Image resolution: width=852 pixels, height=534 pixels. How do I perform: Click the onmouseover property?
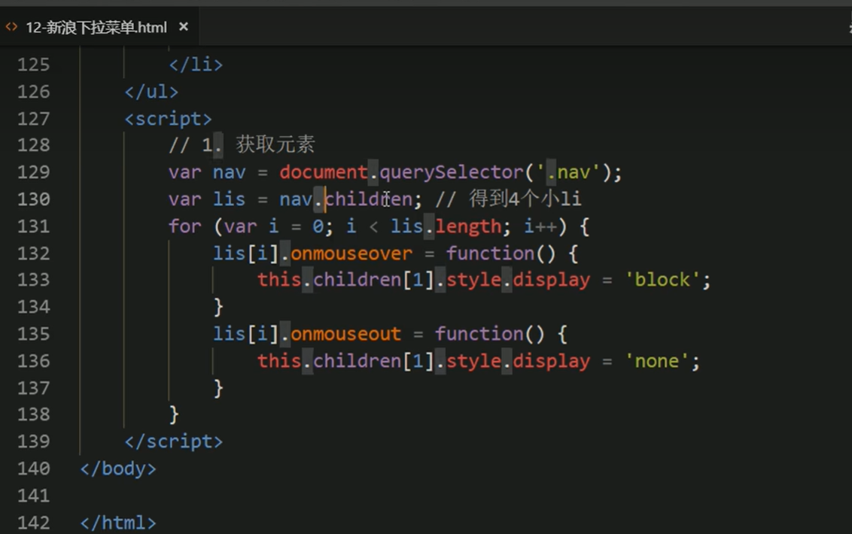pyautogui.click(x=351, y=253)
